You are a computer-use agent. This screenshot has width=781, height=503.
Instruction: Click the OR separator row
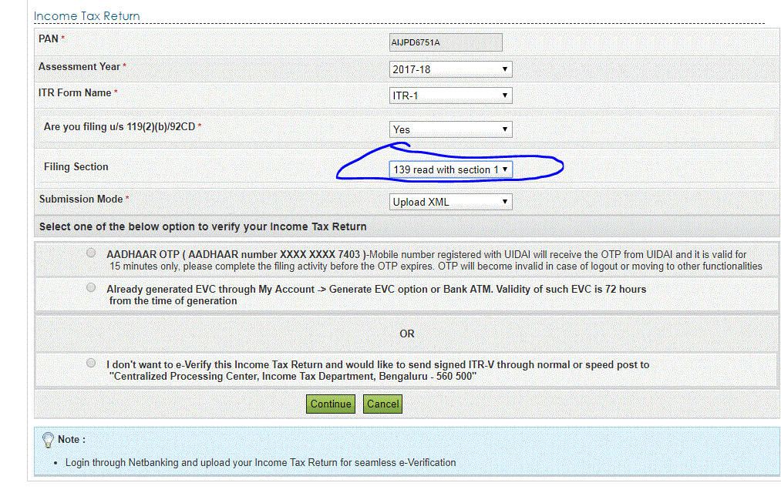406,334
